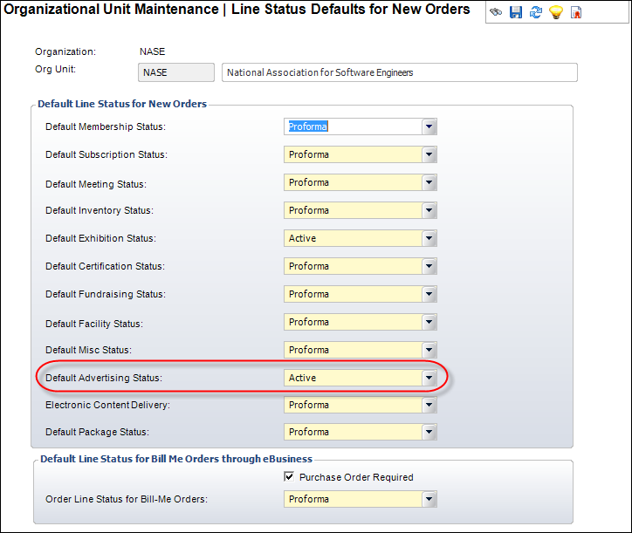The width and height of the screenshot is (632, 533).
Task: Open the Electronic Content Delivery dropdown
Action: [429, 405]
